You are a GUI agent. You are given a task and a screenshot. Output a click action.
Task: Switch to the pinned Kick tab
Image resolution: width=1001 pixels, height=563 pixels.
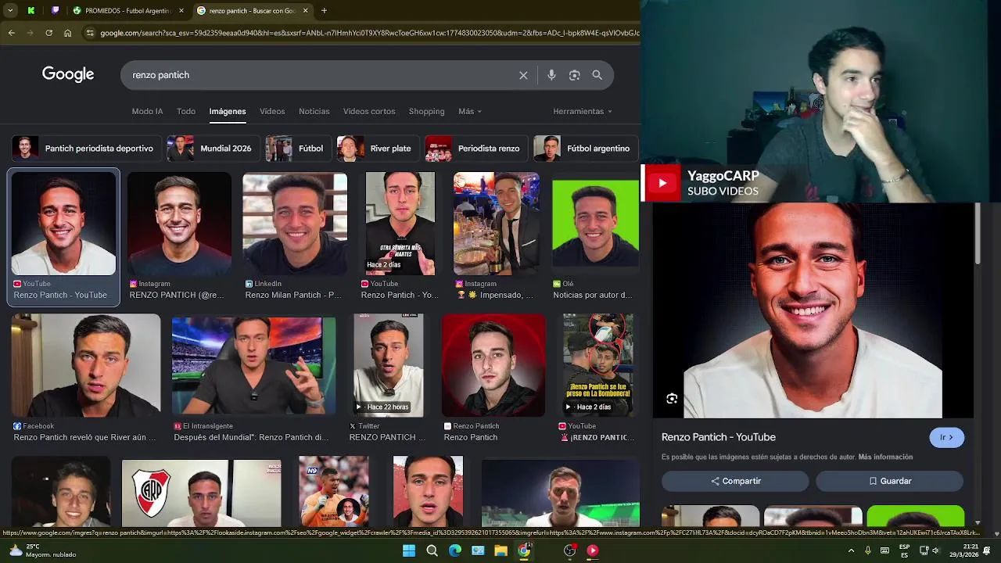[31, 11]
